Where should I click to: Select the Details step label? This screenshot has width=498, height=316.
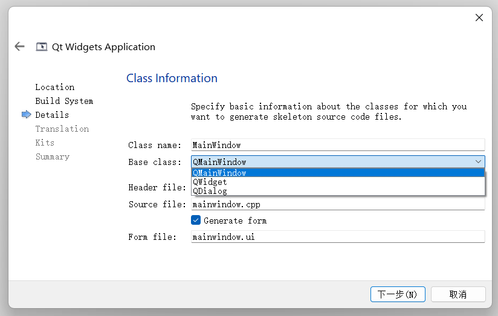[52, 115]
